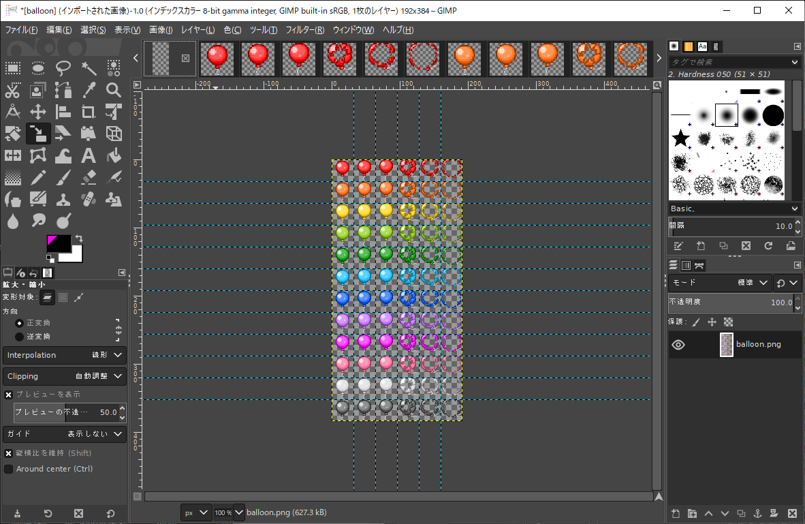805x524 pixels.
Task: Select the Clone stamp tool
Action: [63, 200]
